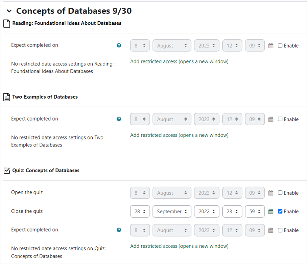
Task: Open the calendar picker for Close the quiz
Action: pos(270,211)
